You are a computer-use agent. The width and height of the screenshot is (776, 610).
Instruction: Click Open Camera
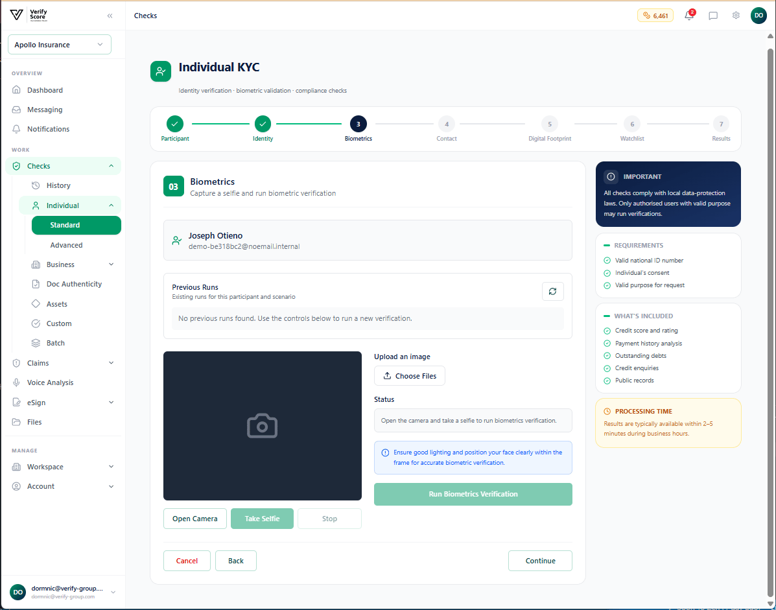195,519
